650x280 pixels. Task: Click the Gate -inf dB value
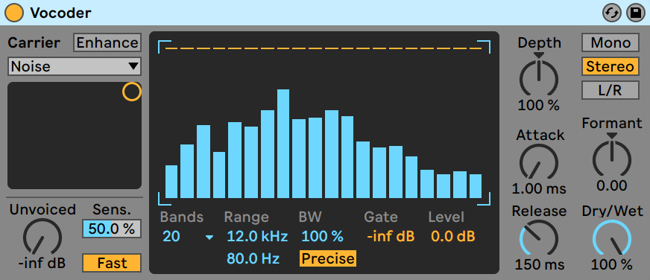pos(391,237)
